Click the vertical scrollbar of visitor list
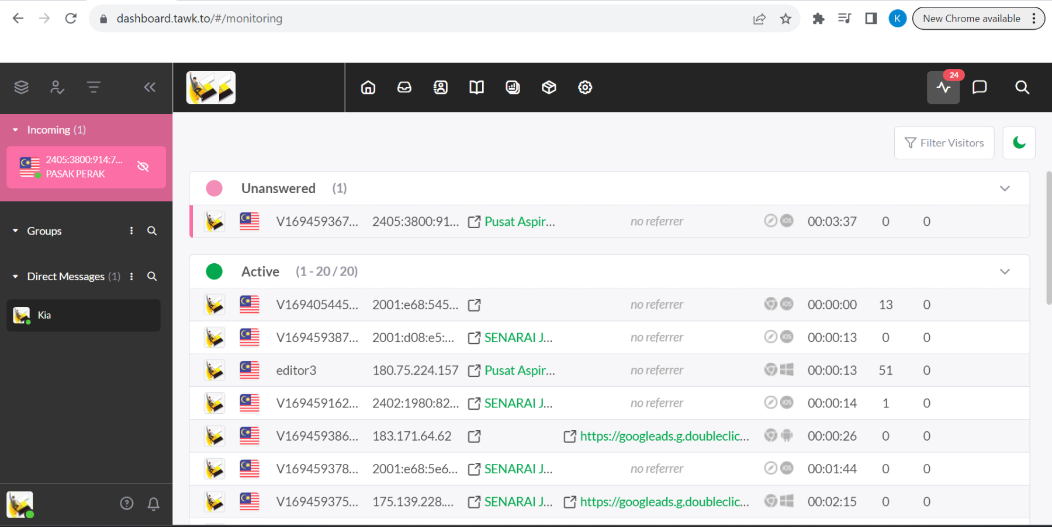1052x527 pixels. pos(1048,239)
